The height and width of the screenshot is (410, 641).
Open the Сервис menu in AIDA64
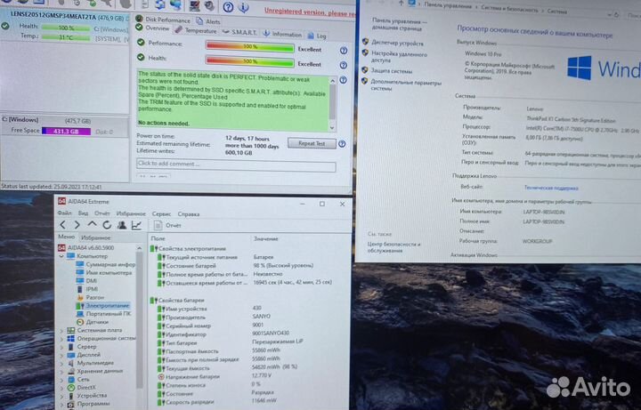(161, 213)
